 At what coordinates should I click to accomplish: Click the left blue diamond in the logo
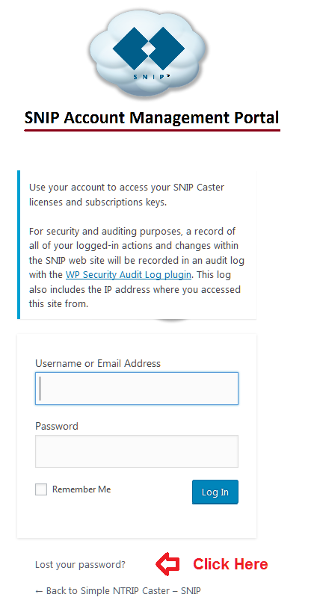(x=130, y=49)
